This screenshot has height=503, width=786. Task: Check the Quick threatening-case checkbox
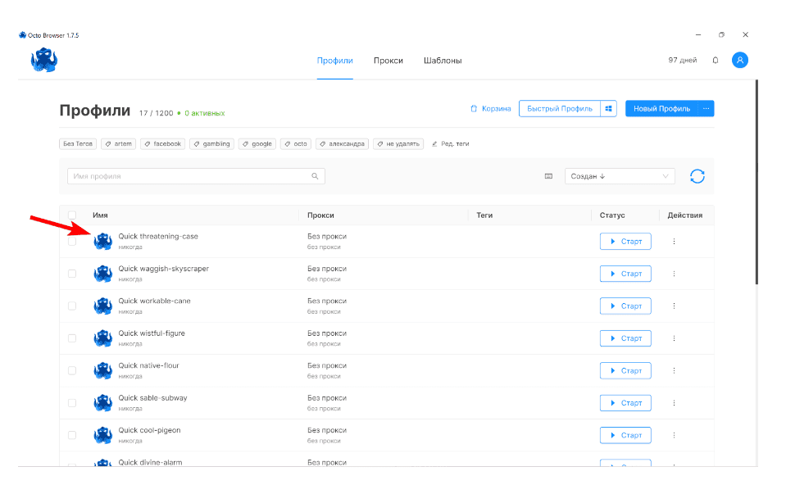(72, 241)
